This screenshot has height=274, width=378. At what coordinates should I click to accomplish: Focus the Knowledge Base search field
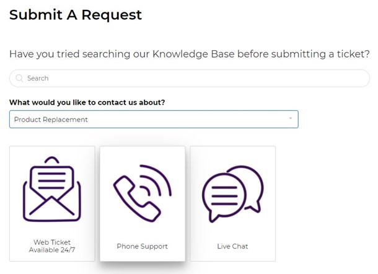pyautogui.click(x=190, y=78)
